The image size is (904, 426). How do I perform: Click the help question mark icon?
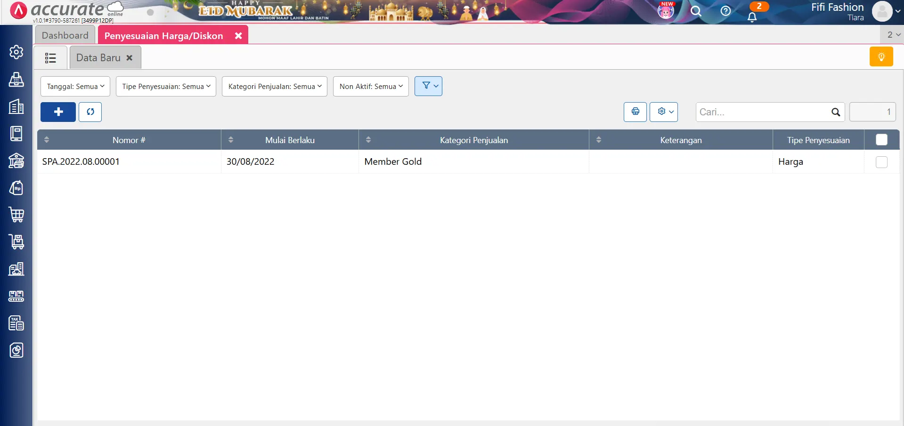[725, 11]
